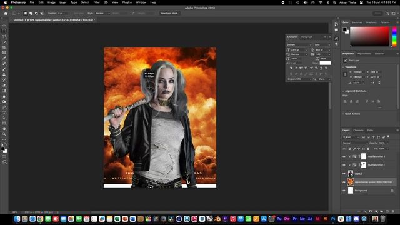Click the search icon in options bar
The image size is (400, 225).
pyautogui.click(x=387, y=13)
